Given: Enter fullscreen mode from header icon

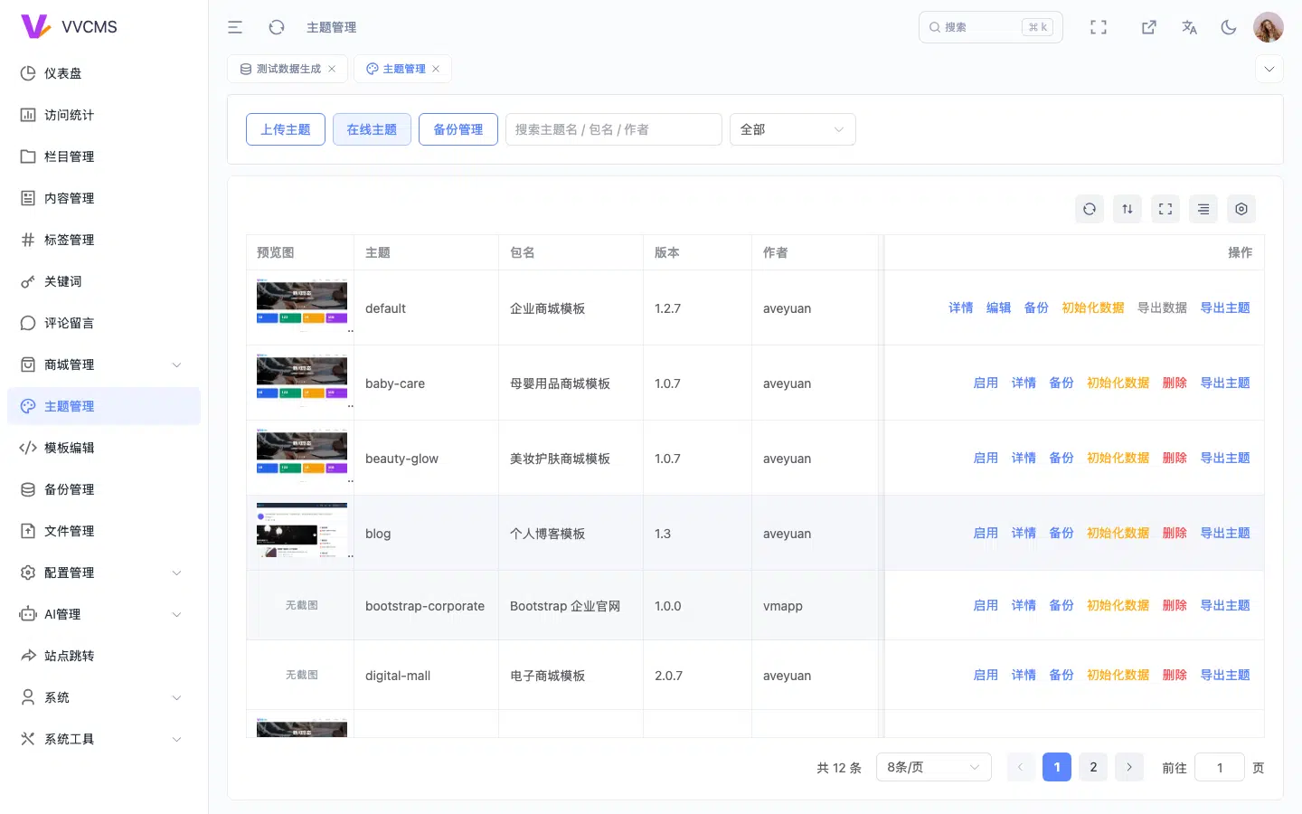Looking at the screenshot, I should click(x=1099, y=27).
